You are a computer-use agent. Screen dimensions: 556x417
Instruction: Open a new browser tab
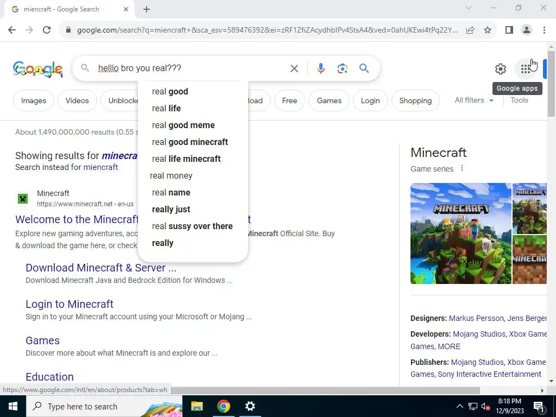[x=147, y=9]
